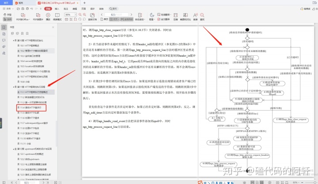This screenshot has height=184, width=318.
Task: Open auto scroll (自动滚动)
Action: (140, 17)
